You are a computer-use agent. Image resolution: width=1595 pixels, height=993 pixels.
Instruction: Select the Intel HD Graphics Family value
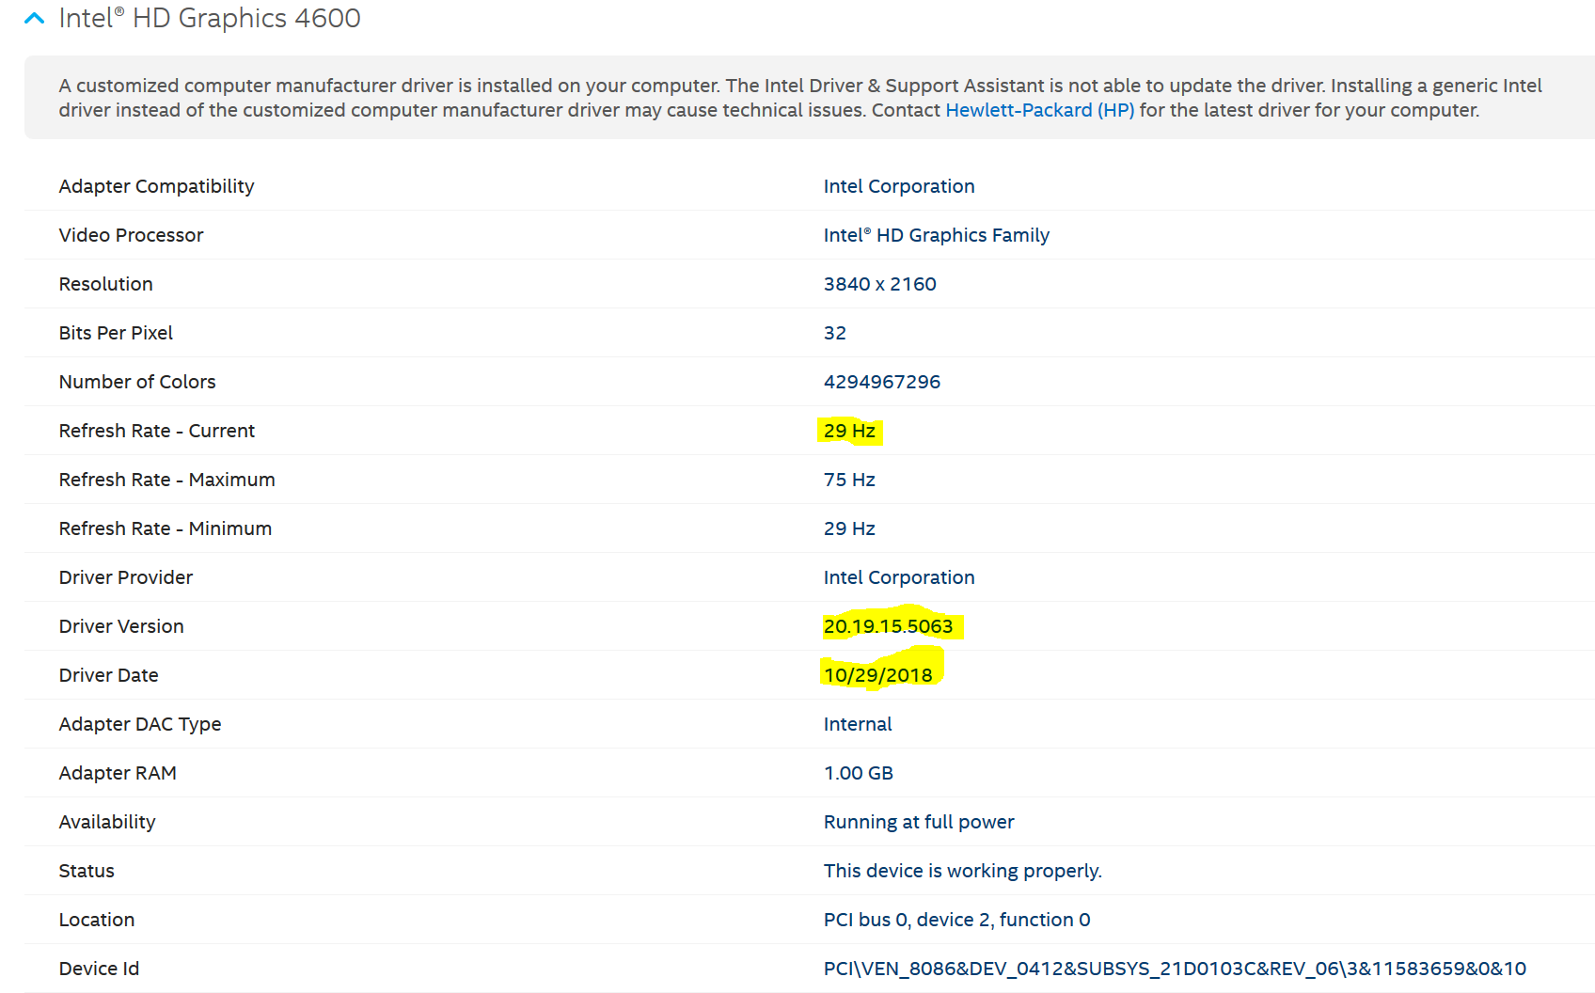tap(937, 235)
